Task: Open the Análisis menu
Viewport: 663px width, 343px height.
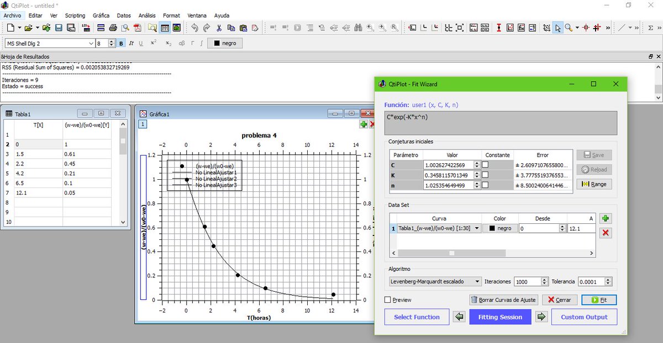Action: pyautogui.click(x=147, y=15)
